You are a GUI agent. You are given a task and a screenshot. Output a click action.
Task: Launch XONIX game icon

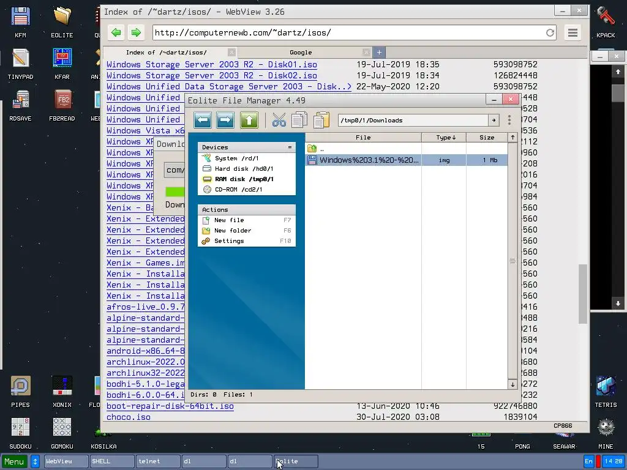62,392
